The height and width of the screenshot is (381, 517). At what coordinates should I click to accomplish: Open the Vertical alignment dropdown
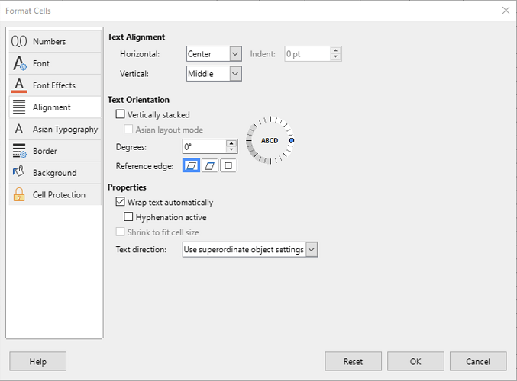click(x=235, y=73)
